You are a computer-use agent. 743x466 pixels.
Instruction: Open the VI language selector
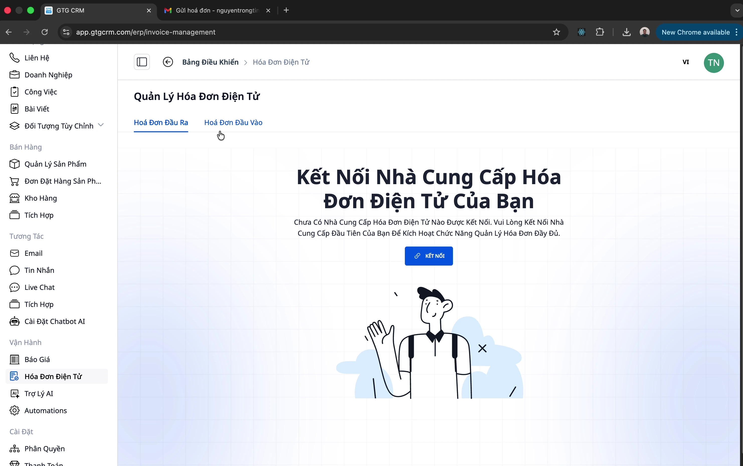686,62
